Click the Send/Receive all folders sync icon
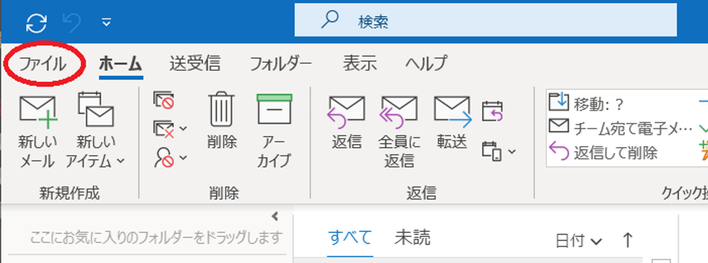This screenshot has height=263, width=708. coord(36,23)
